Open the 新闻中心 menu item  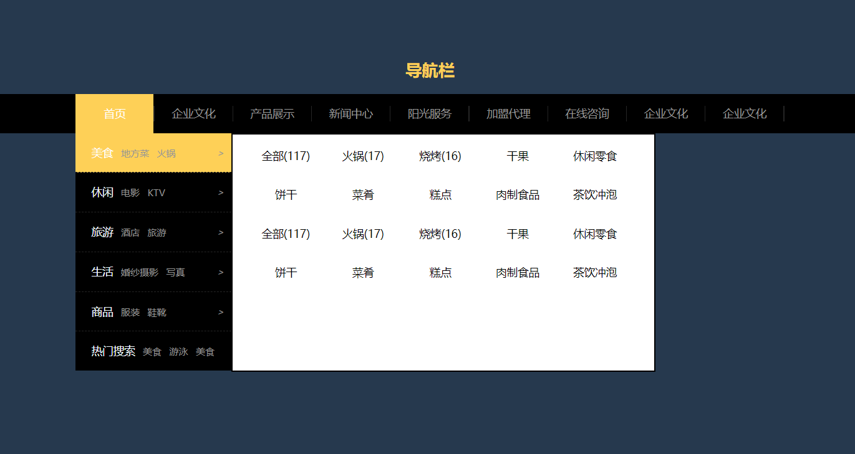350,114
